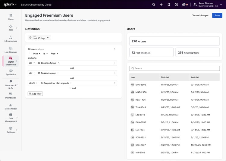This screenshot has height=161, width=226.
Task: Open Log Observer from sidebar
Action: tap(11, 50)
